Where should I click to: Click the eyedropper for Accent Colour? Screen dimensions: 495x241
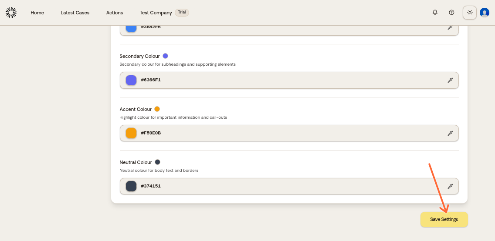[450, 133]
